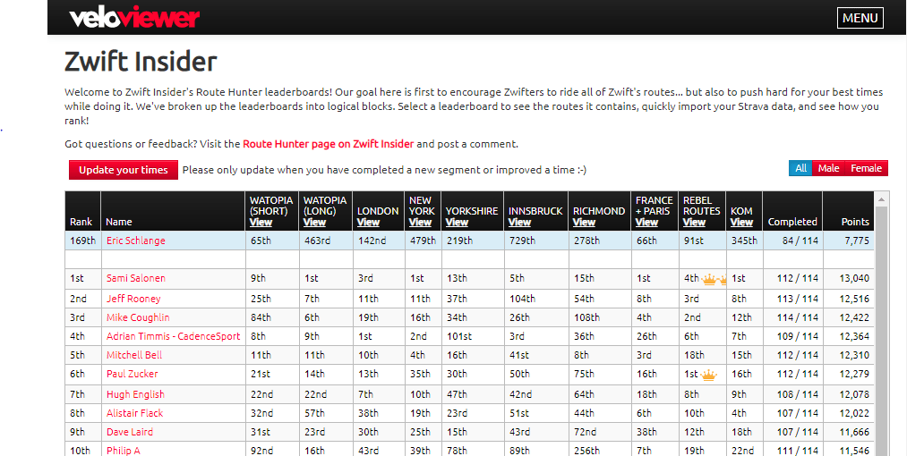Click the 11,546 points cell

tap(849, 451)
